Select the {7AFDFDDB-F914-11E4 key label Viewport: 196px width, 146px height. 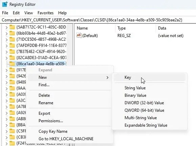[41, 45]
